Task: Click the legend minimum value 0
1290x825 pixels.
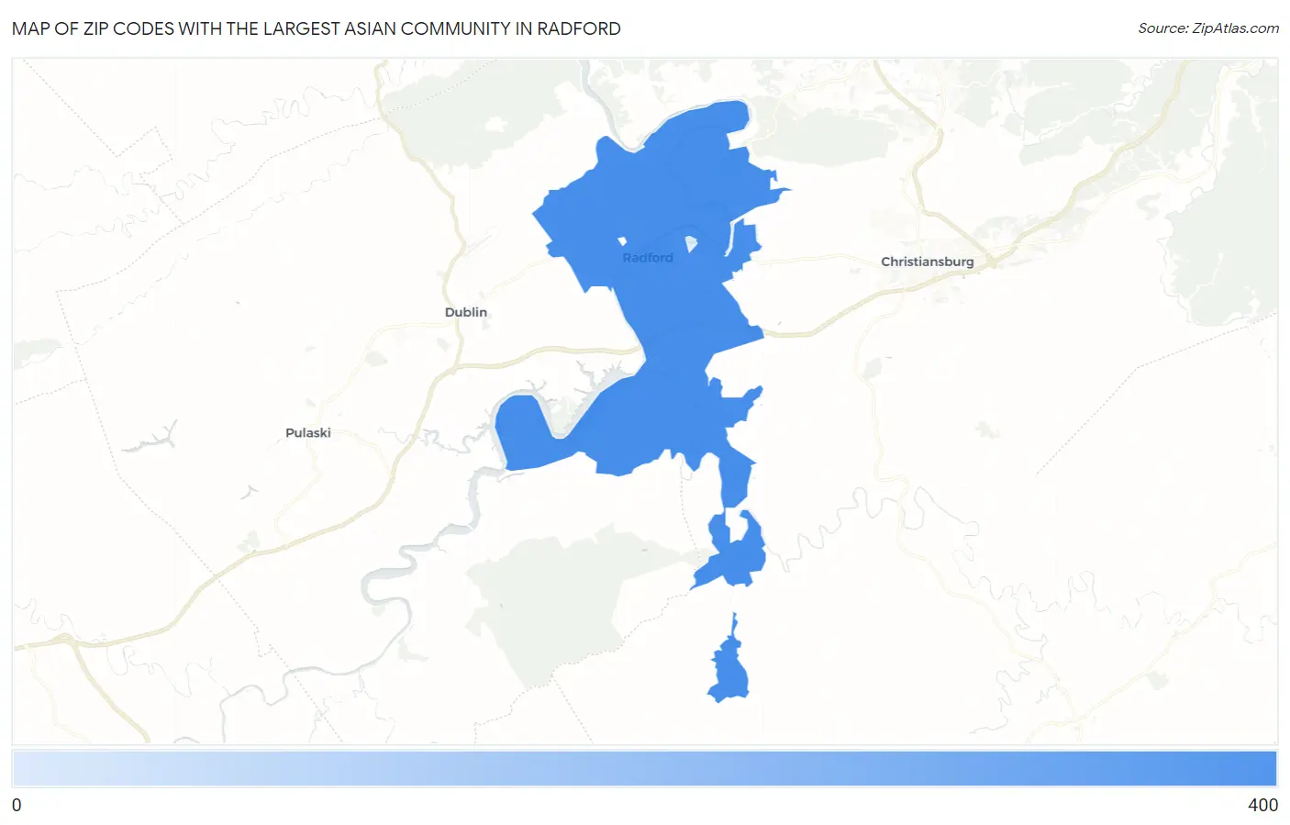Action: point(17,805)
